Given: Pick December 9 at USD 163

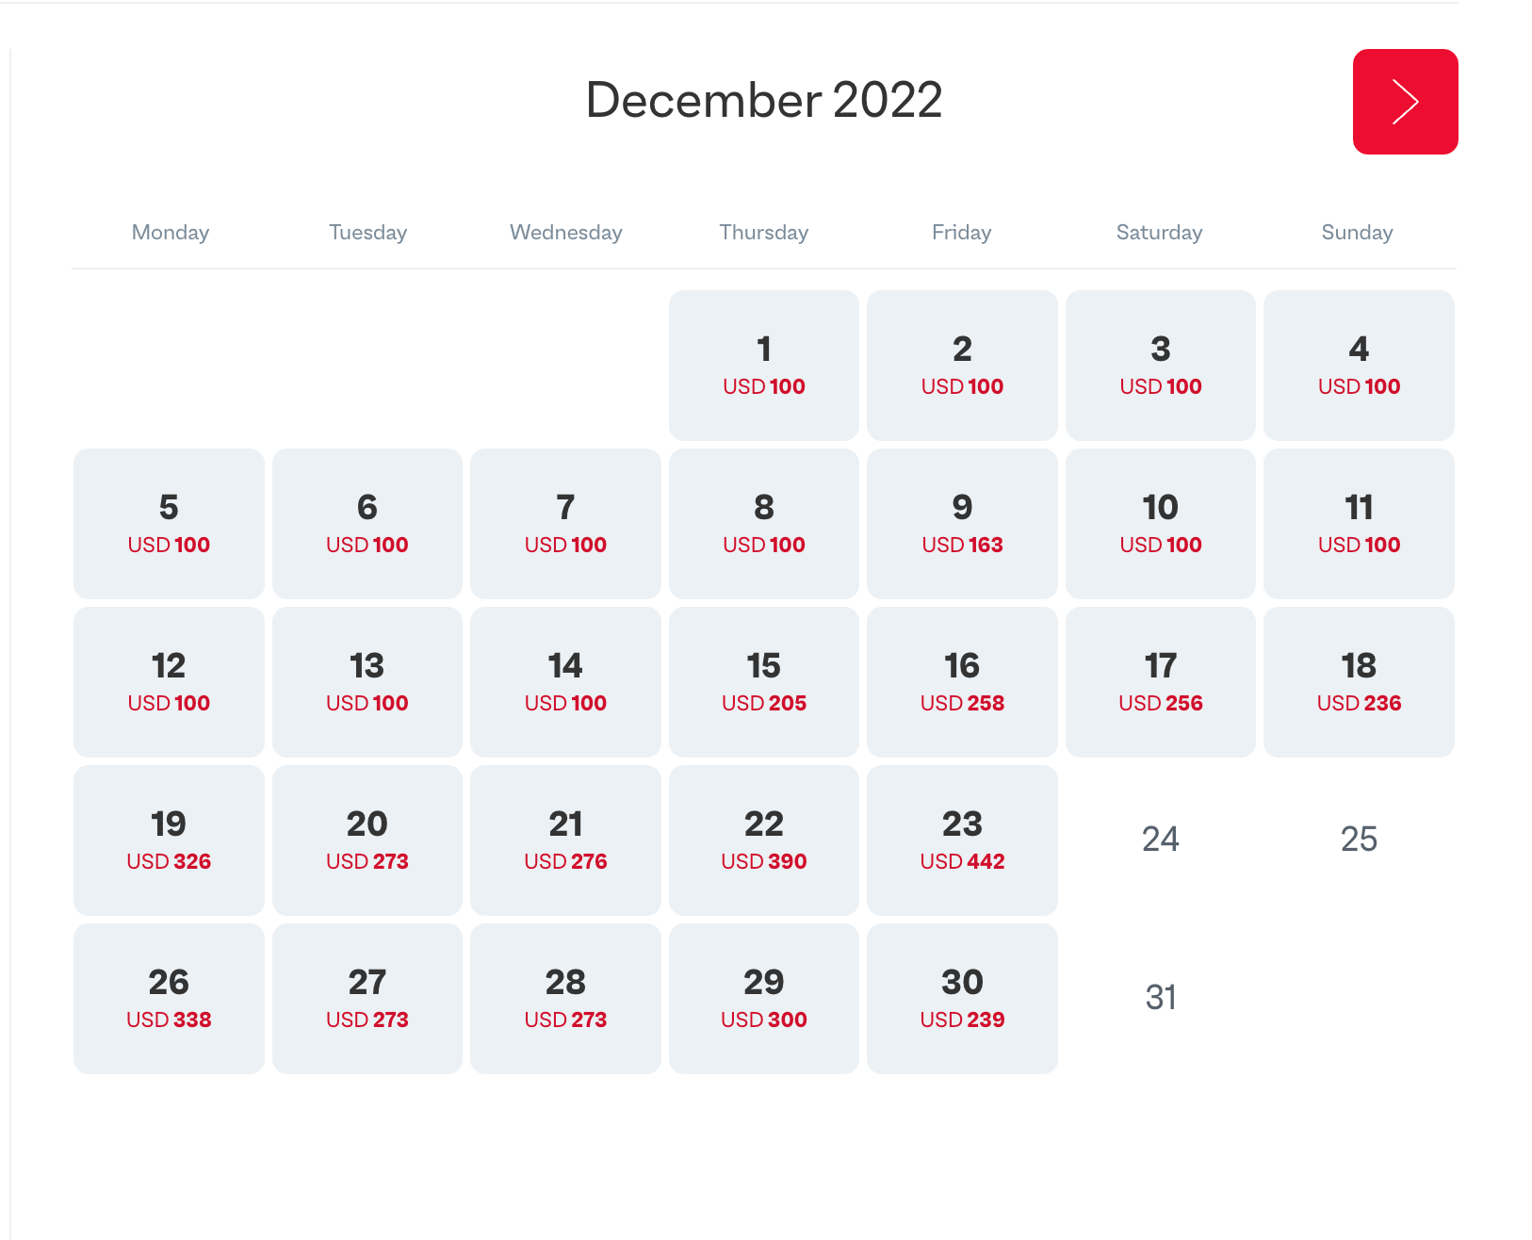Looking at the screenshot, I should [x=962, y=524].
